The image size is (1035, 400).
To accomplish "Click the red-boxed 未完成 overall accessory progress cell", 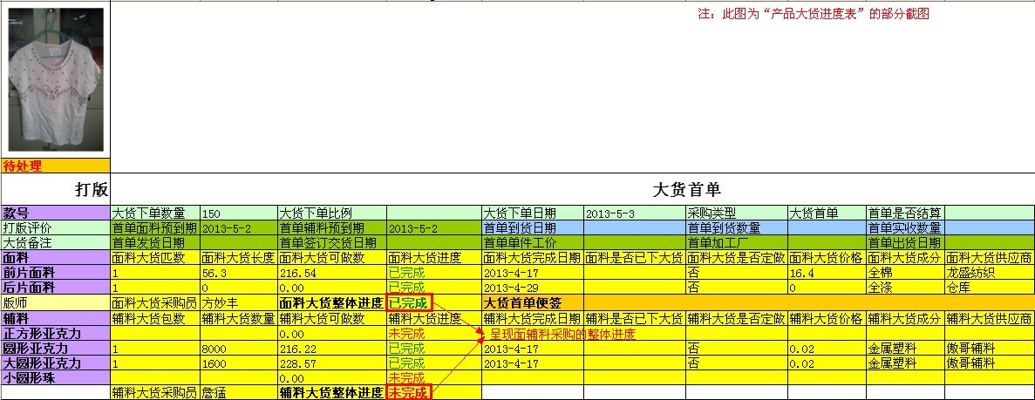I will 409,393.
